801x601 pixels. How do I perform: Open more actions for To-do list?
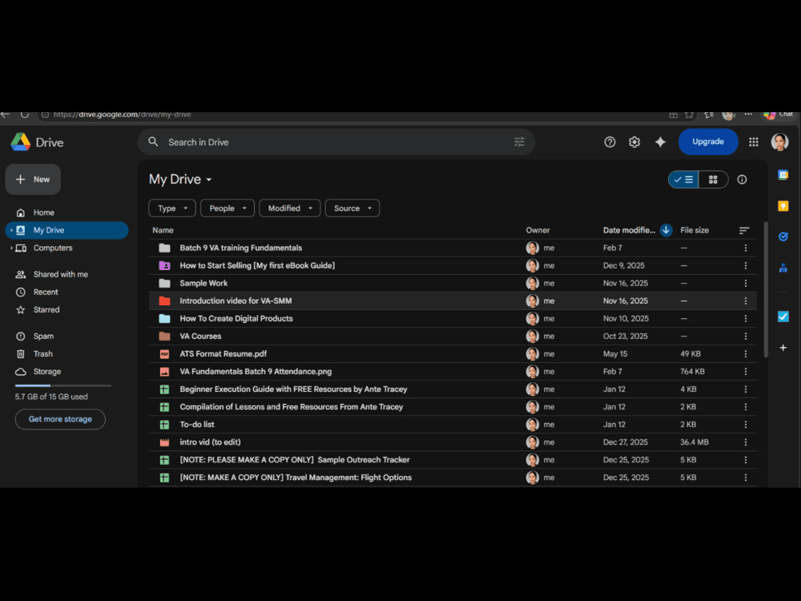745,424
